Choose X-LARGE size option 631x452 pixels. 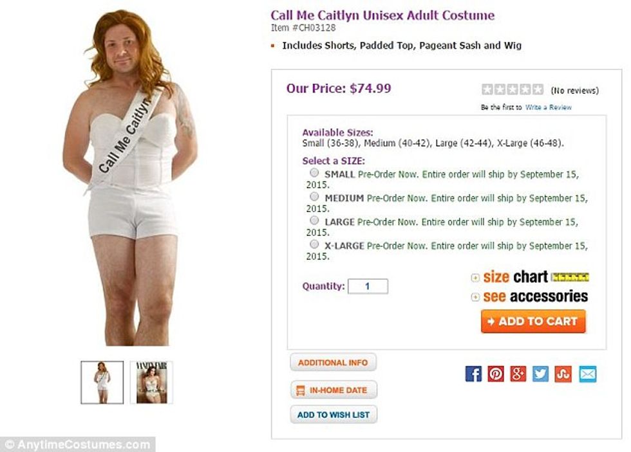[314, 244]
